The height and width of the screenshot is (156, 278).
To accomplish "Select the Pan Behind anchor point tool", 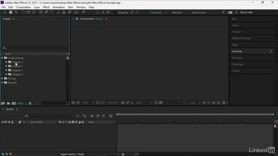I will [x=34, y=12].
